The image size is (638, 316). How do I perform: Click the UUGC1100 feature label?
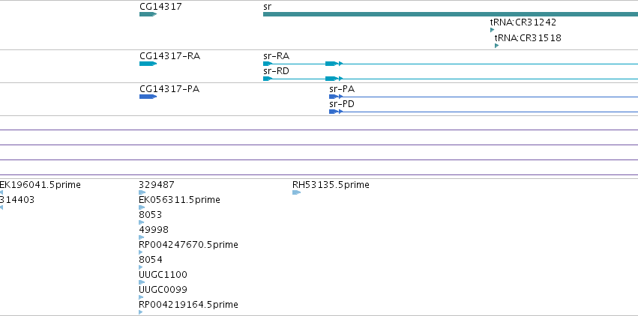[x=163, y=275]
